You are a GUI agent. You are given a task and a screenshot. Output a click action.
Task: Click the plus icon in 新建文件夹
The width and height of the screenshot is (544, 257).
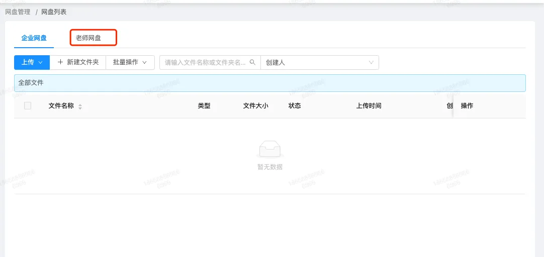coord(60,62)
